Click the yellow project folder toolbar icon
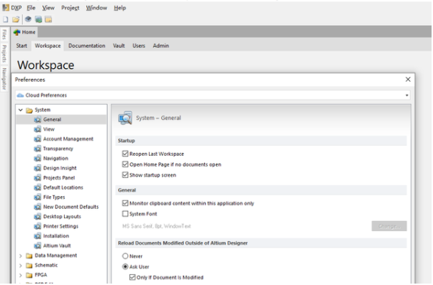The image size is (433, 285). coord(48,19)
